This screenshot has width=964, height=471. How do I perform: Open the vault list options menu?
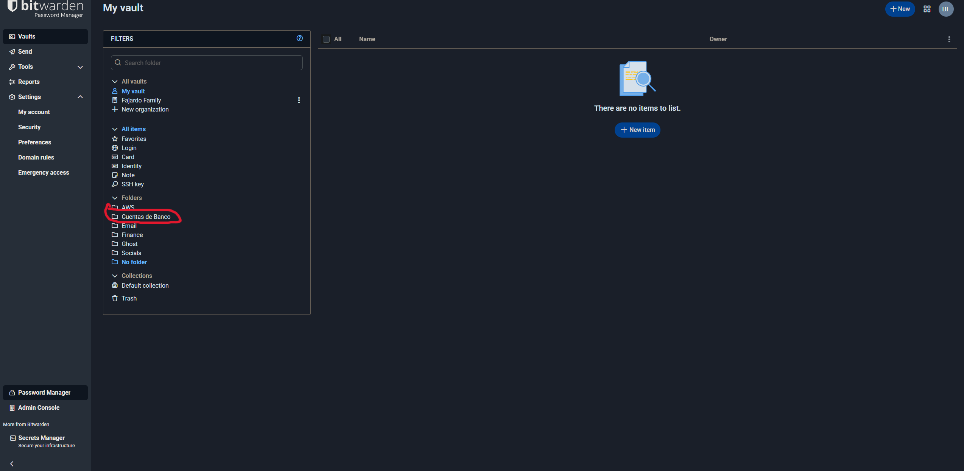coord(948,39)
